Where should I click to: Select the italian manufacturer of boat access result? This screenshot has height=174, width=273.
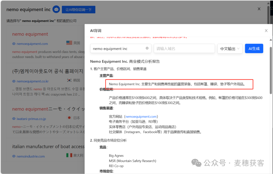click(x=48, y=146)
